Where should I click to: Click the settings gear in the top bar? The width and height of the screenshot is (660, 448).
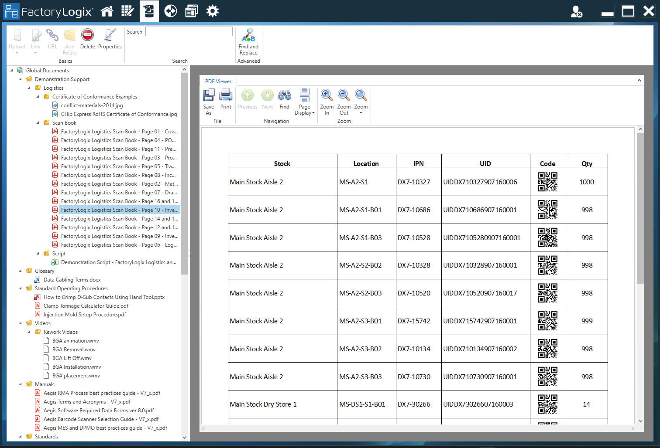pyautogui.click(x=212, y=10)
